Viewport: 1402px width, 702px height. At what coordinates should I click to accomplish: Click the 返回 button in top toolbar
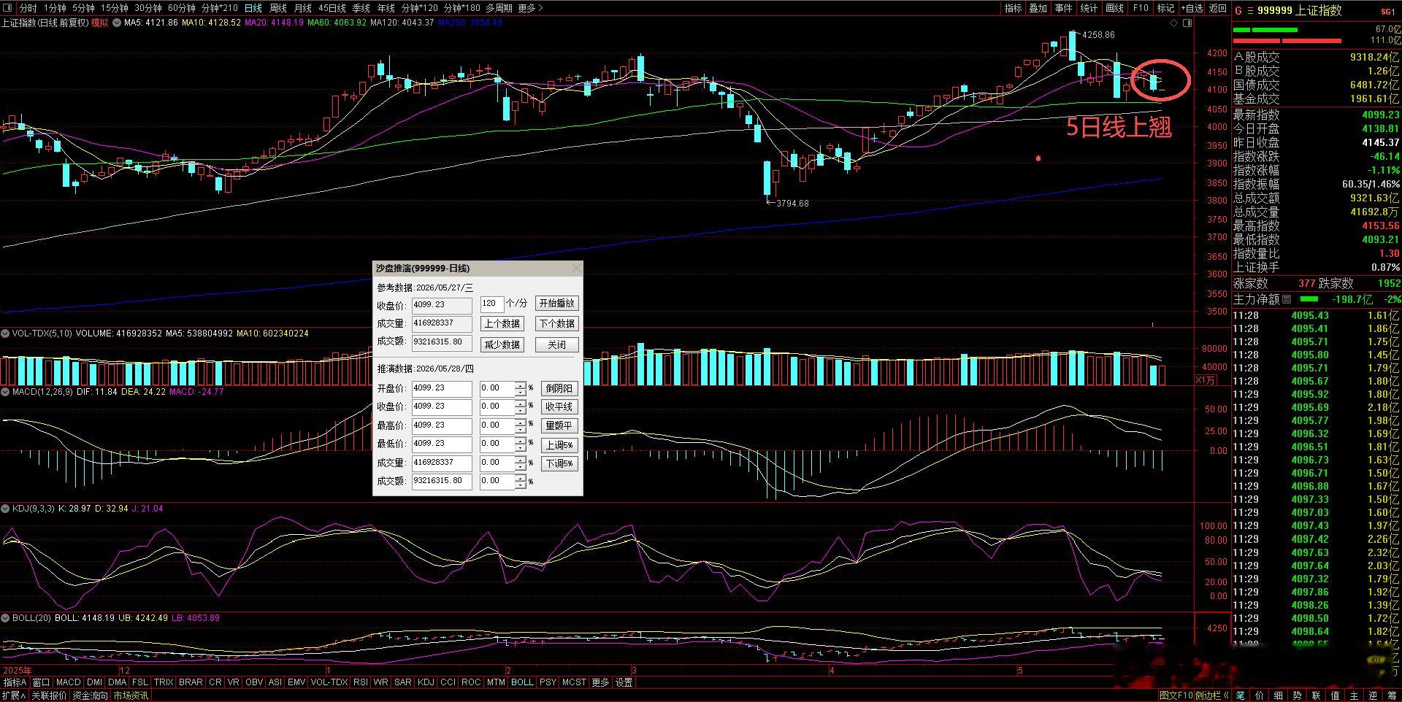(1218, 8)
